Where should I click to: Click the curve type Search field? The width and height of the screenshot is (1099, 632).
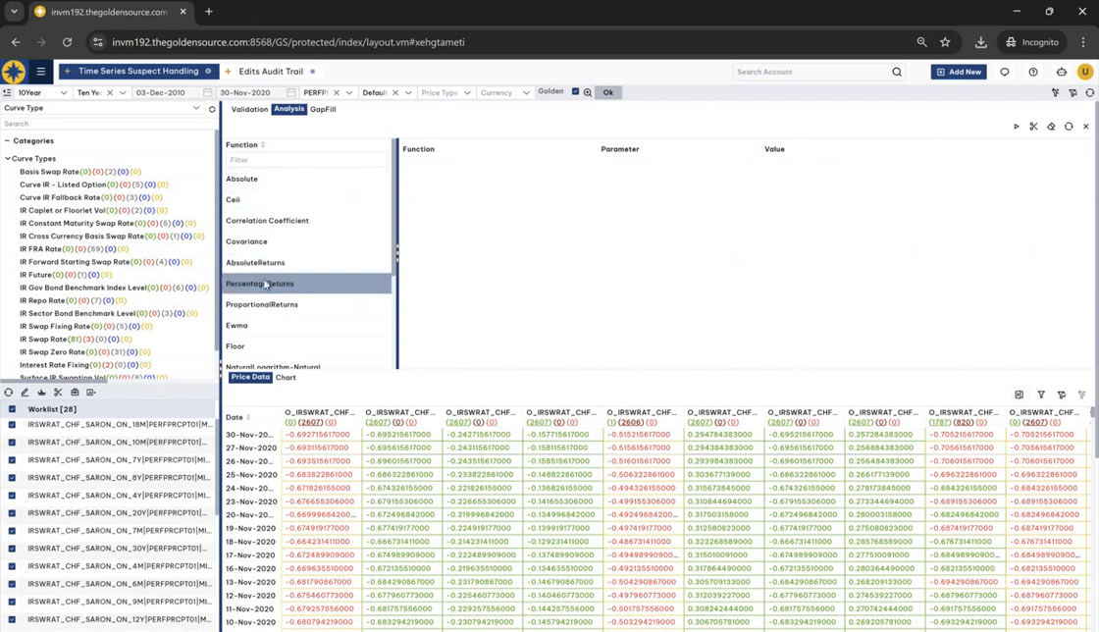105,124
